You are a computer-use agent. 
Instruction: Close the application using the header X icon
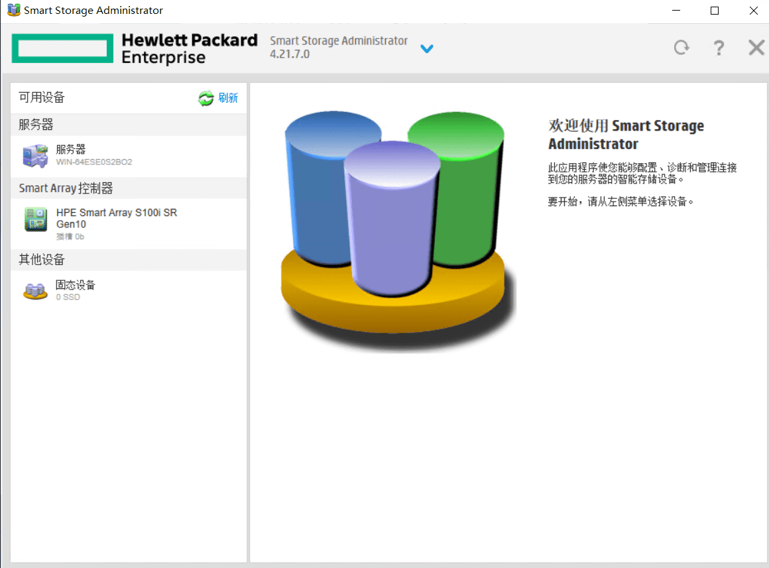point(756,48)
